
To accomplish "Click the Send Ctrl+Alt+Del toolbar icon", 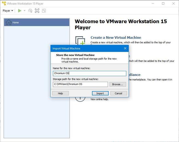I will click(x=30, y=11).
